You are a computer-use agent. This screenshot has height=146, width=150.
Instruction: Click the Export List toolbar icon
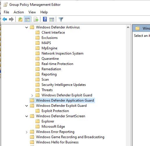[x=36, y=19]
